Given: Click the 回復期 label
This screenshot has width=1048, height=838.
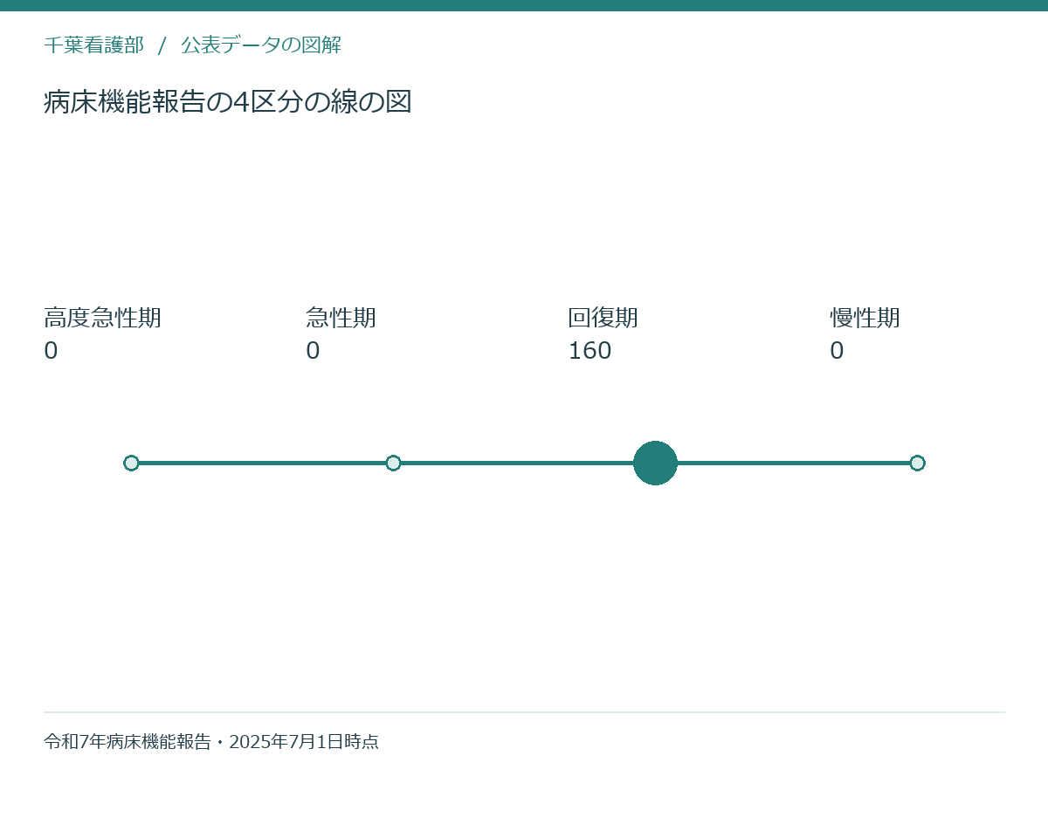Looking at the screenshot, I should tap(603, 318).
